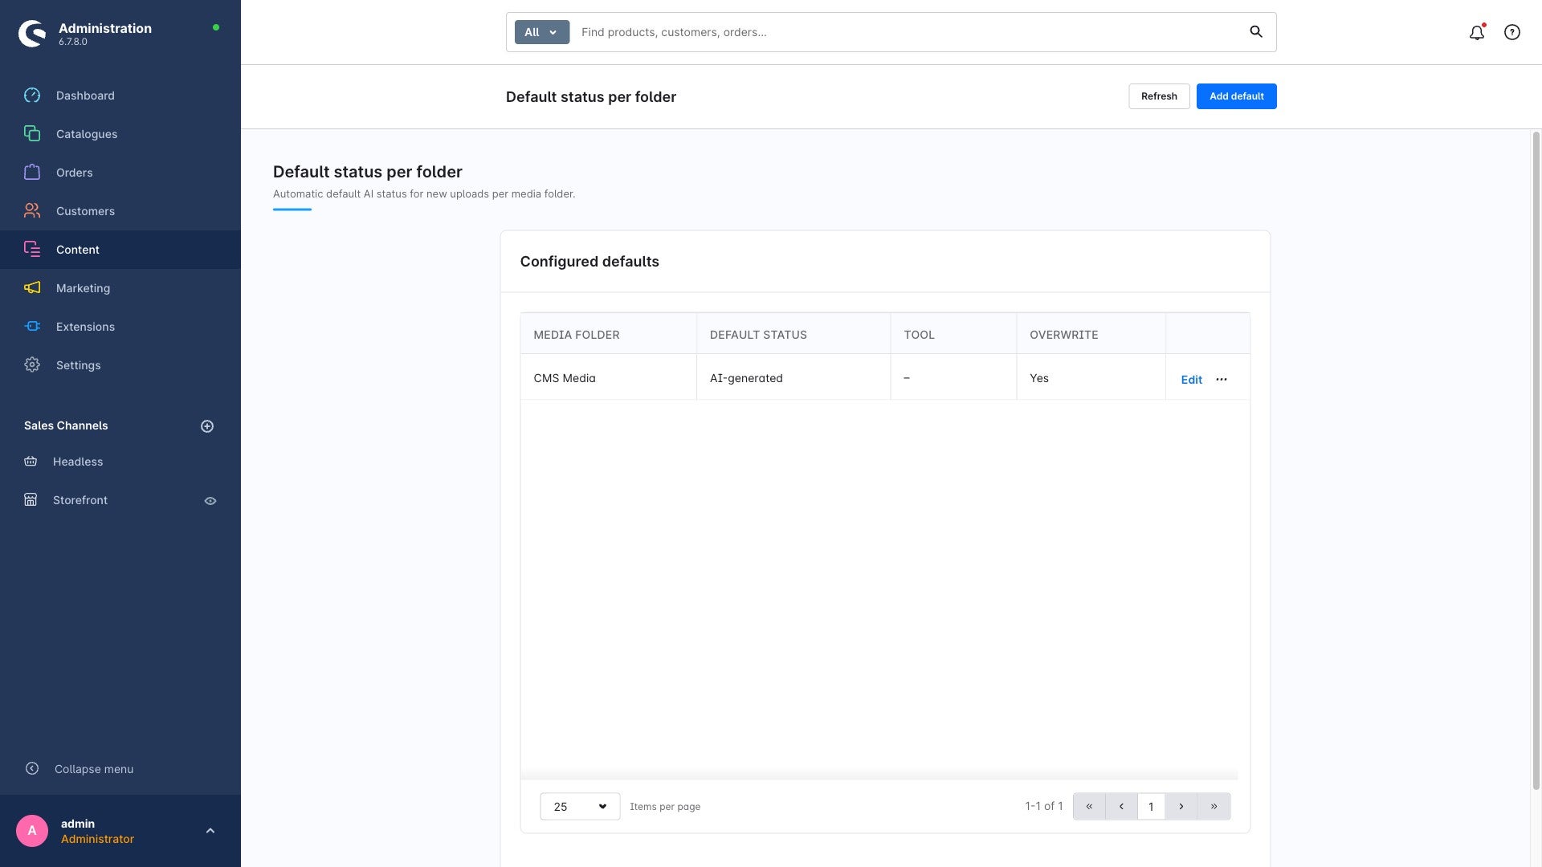Go to previous page of results
The image size is (1542, 867).
coord(1121,807)
